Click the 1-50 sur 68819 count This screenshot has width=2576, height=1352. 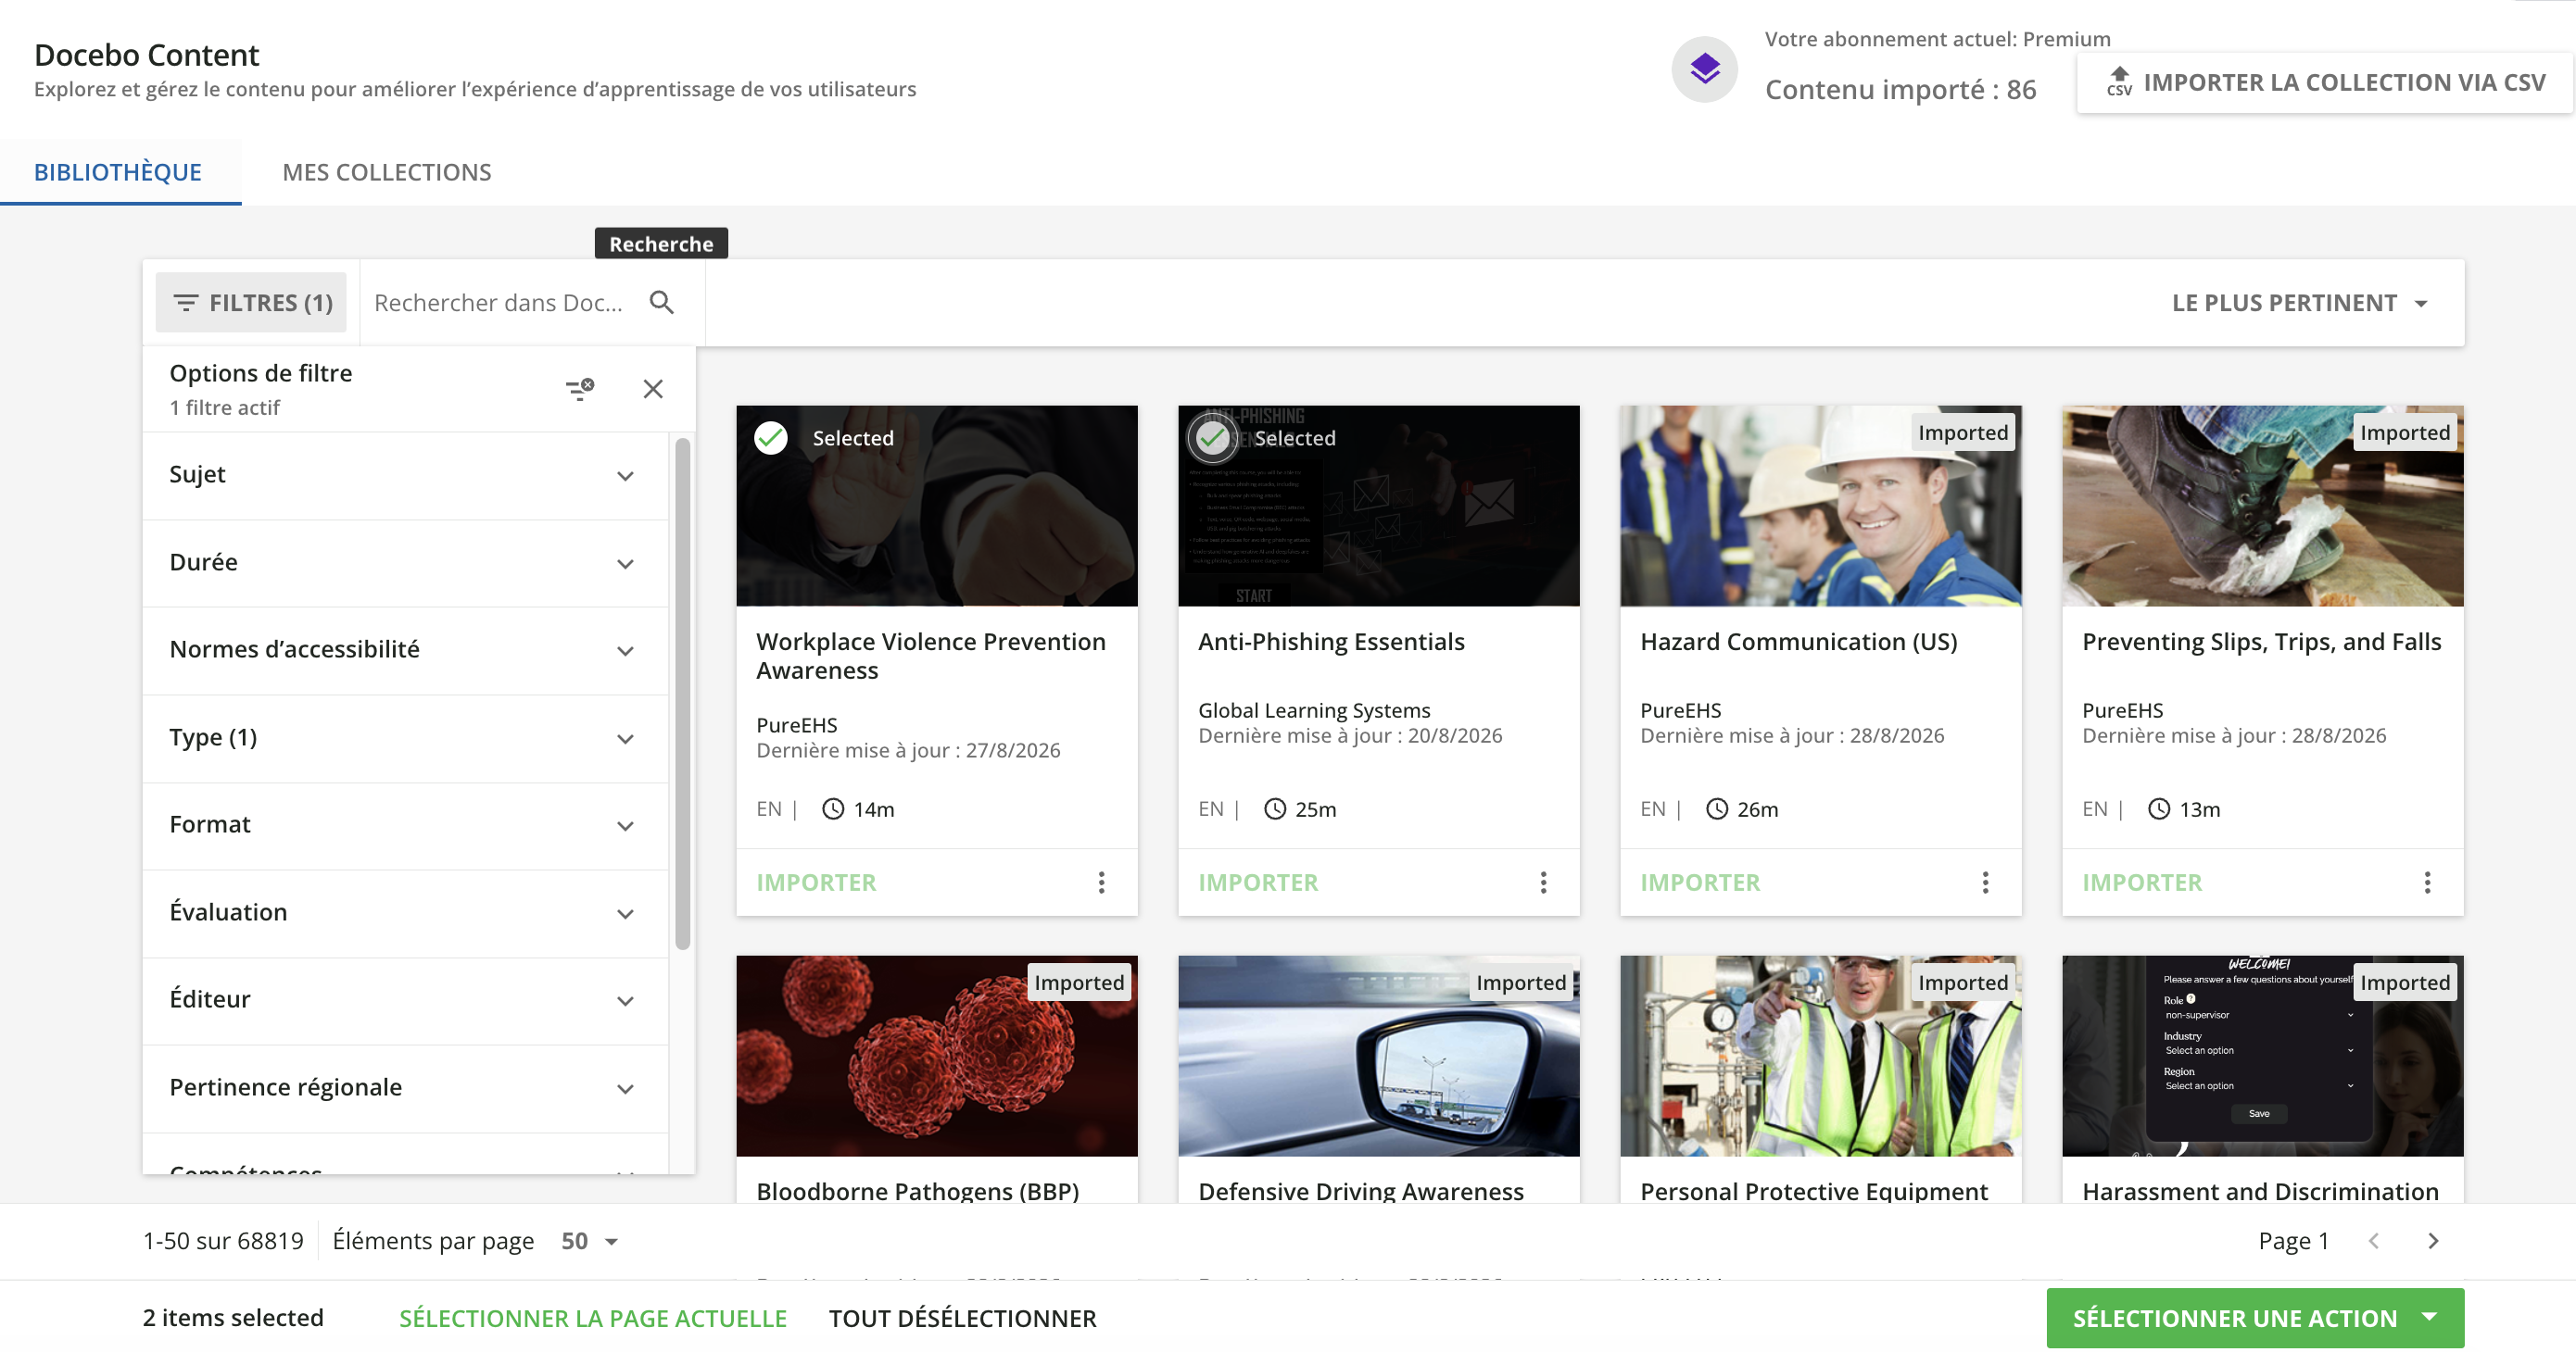click(x=223, y=1241)
